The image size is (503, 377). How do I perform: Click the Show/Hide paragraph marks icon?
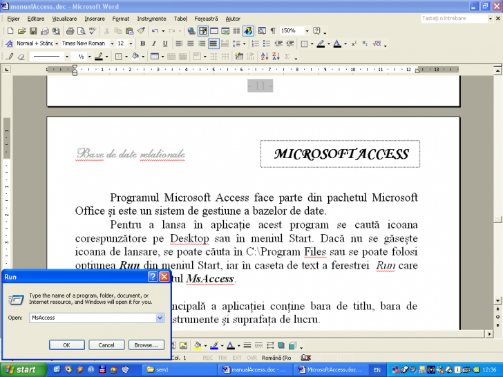[272, 31]
